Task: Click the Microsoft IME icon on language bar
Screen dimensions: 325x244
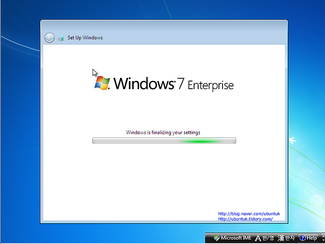Action: click(x=217, y=238)
